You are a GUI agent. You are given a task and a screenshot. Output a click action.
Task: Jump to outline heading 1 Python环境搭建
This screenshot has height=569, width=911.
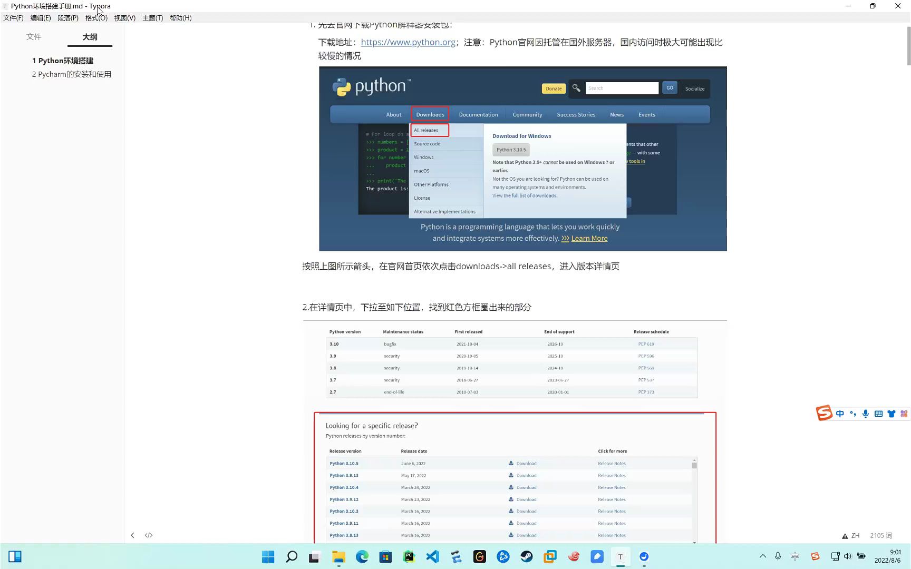pos(63,61)
